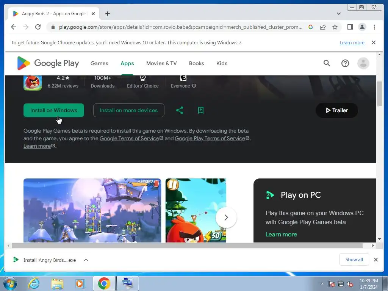The image size is (388, 291).
Task: Play the game Trailer
Action: tap(337, 110)
